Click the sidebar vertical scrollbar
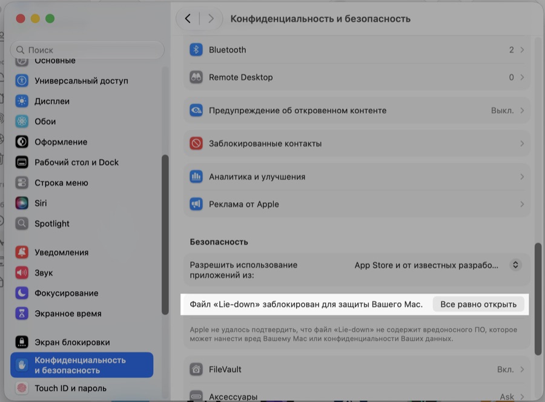Viewport: 545px width, 402px height. click(x=165, y=234)
